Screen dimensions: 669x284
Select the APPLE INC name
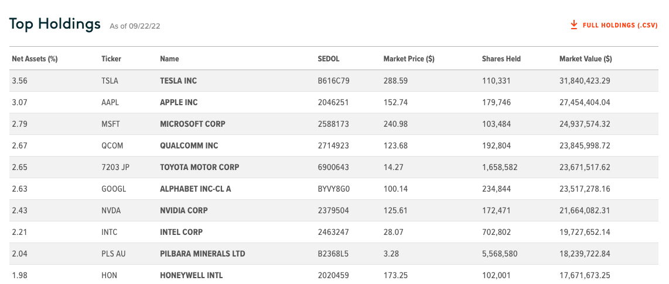[x=179, y=102]
